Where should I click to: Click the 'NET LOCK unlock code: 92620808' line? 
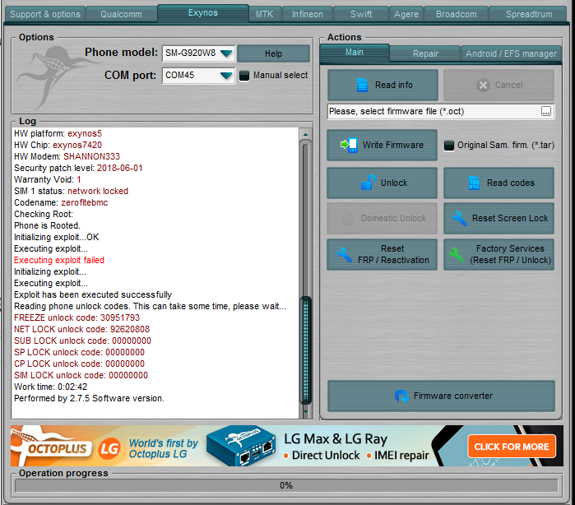(x=81, y=329)
